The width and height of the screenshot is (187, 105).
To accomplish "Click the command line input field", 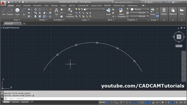I will [96, 99].
